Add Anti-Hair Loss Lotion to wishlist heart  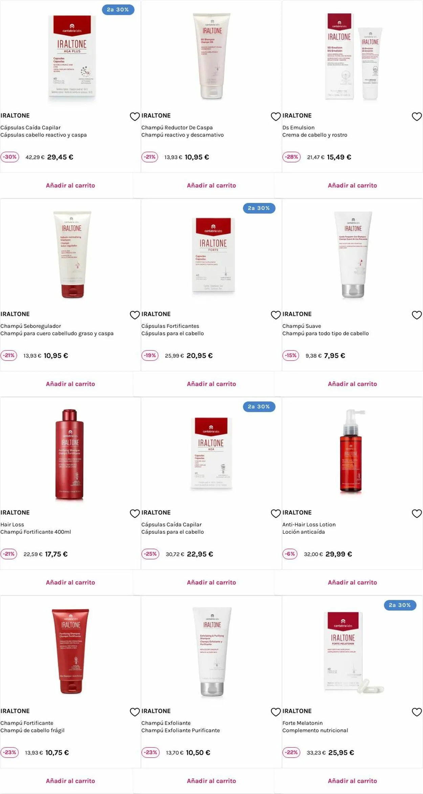pyautogui.click(x=417, y=514)
